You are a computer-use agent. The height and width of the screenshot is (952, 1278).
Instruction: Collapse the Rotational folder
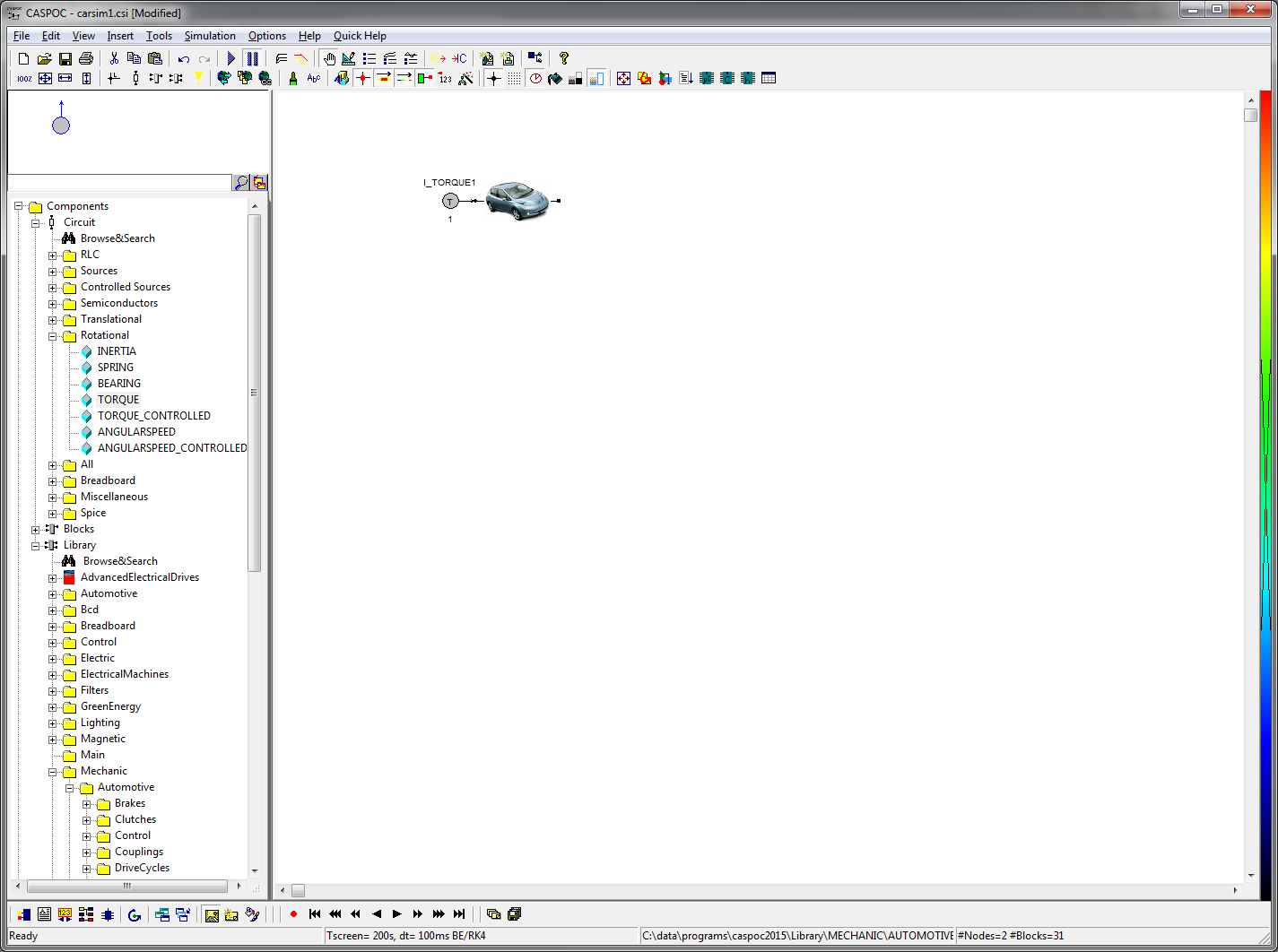(53, 336)
